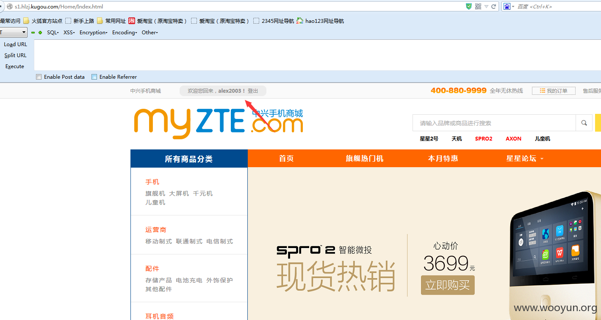Click the 千元机 subcategory link
This screenshot has width=601, height=320.
(x=202, y=193)
